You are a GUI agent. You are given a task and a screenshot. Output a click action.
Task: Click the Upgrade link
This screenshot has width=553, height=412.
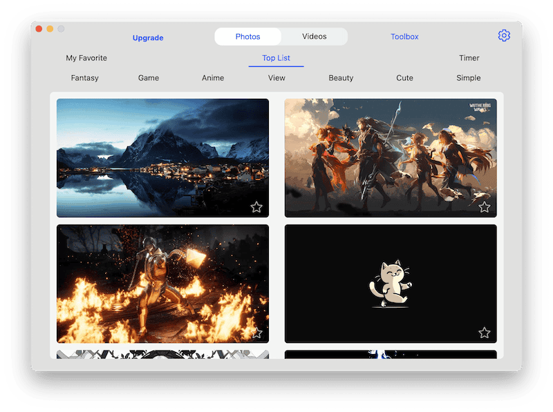point(148,38)
